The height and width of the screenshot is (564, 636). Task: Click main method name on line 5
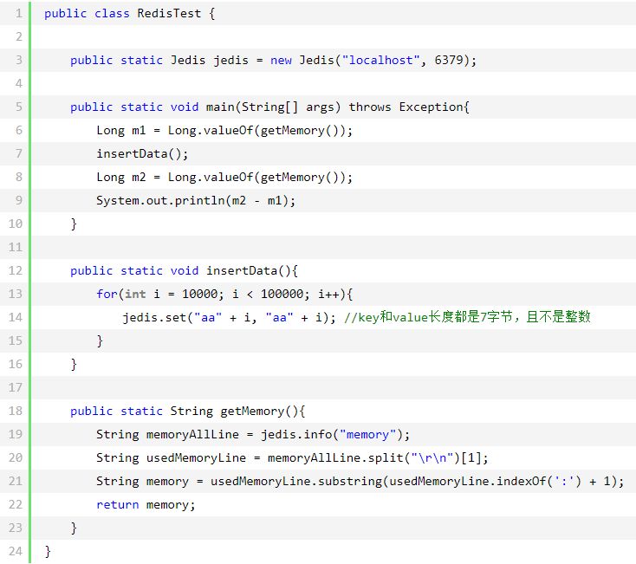pyautogui.click(x=220, y=107)
